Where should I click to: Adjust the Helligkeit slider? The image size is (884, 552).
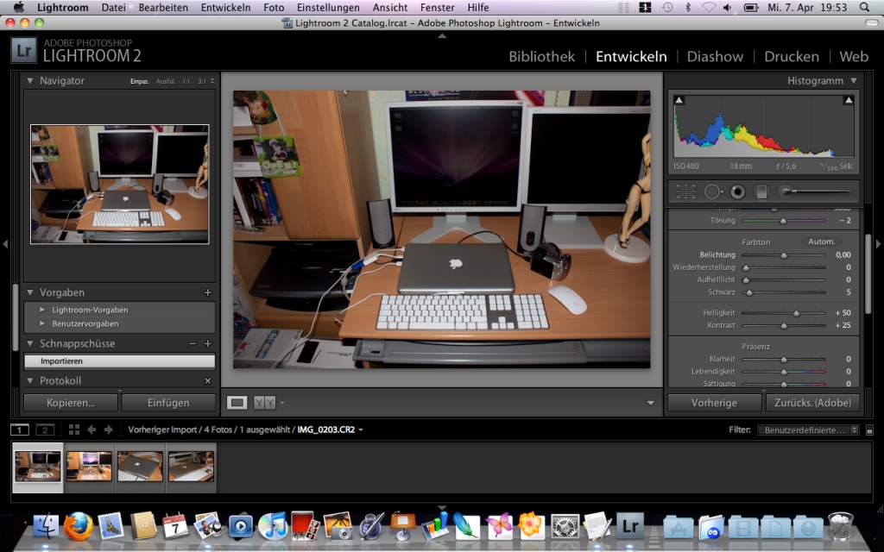pos(796,312)
